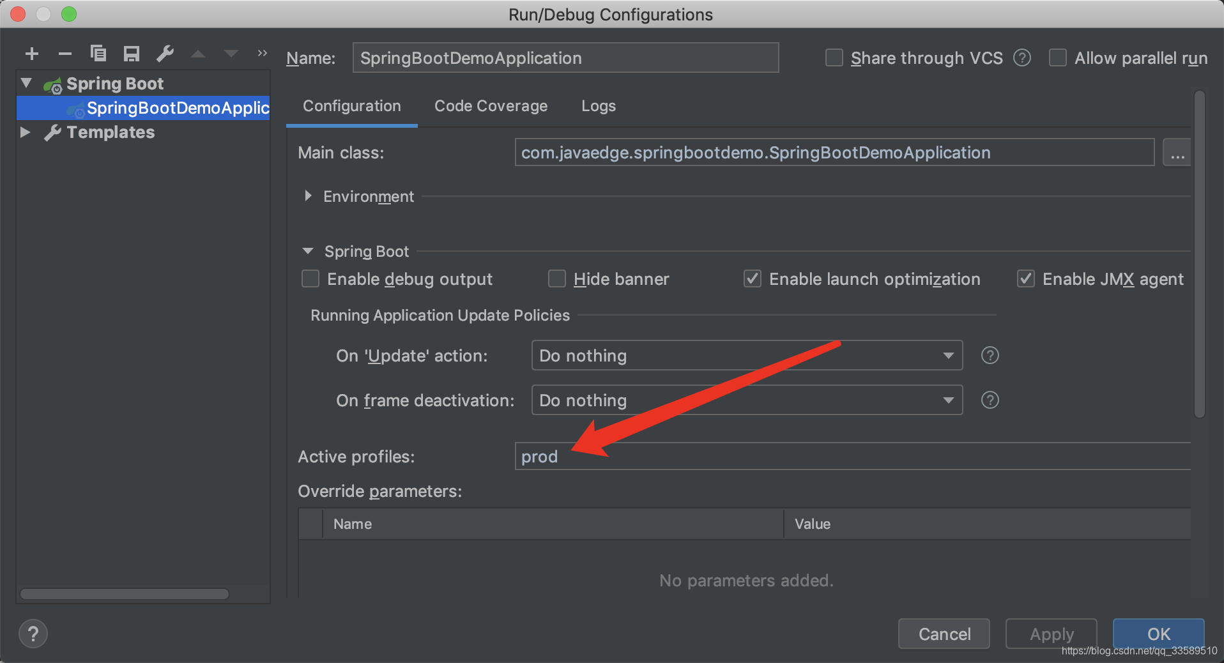Save configuration using floppy disk icon

132,54
